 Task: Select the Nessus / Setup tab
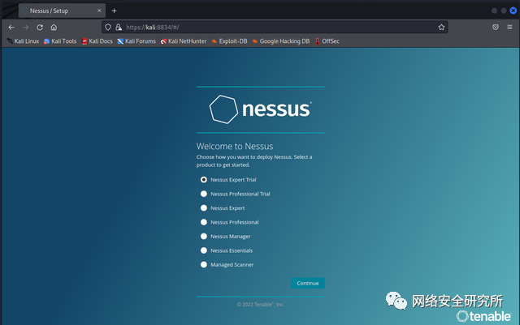click(62, 11)
